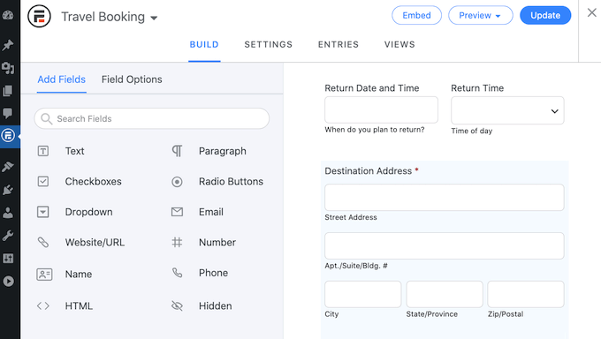Screen dimensions: 601x339
Task: Click the State/Province input box
Action: pos(445,294)
